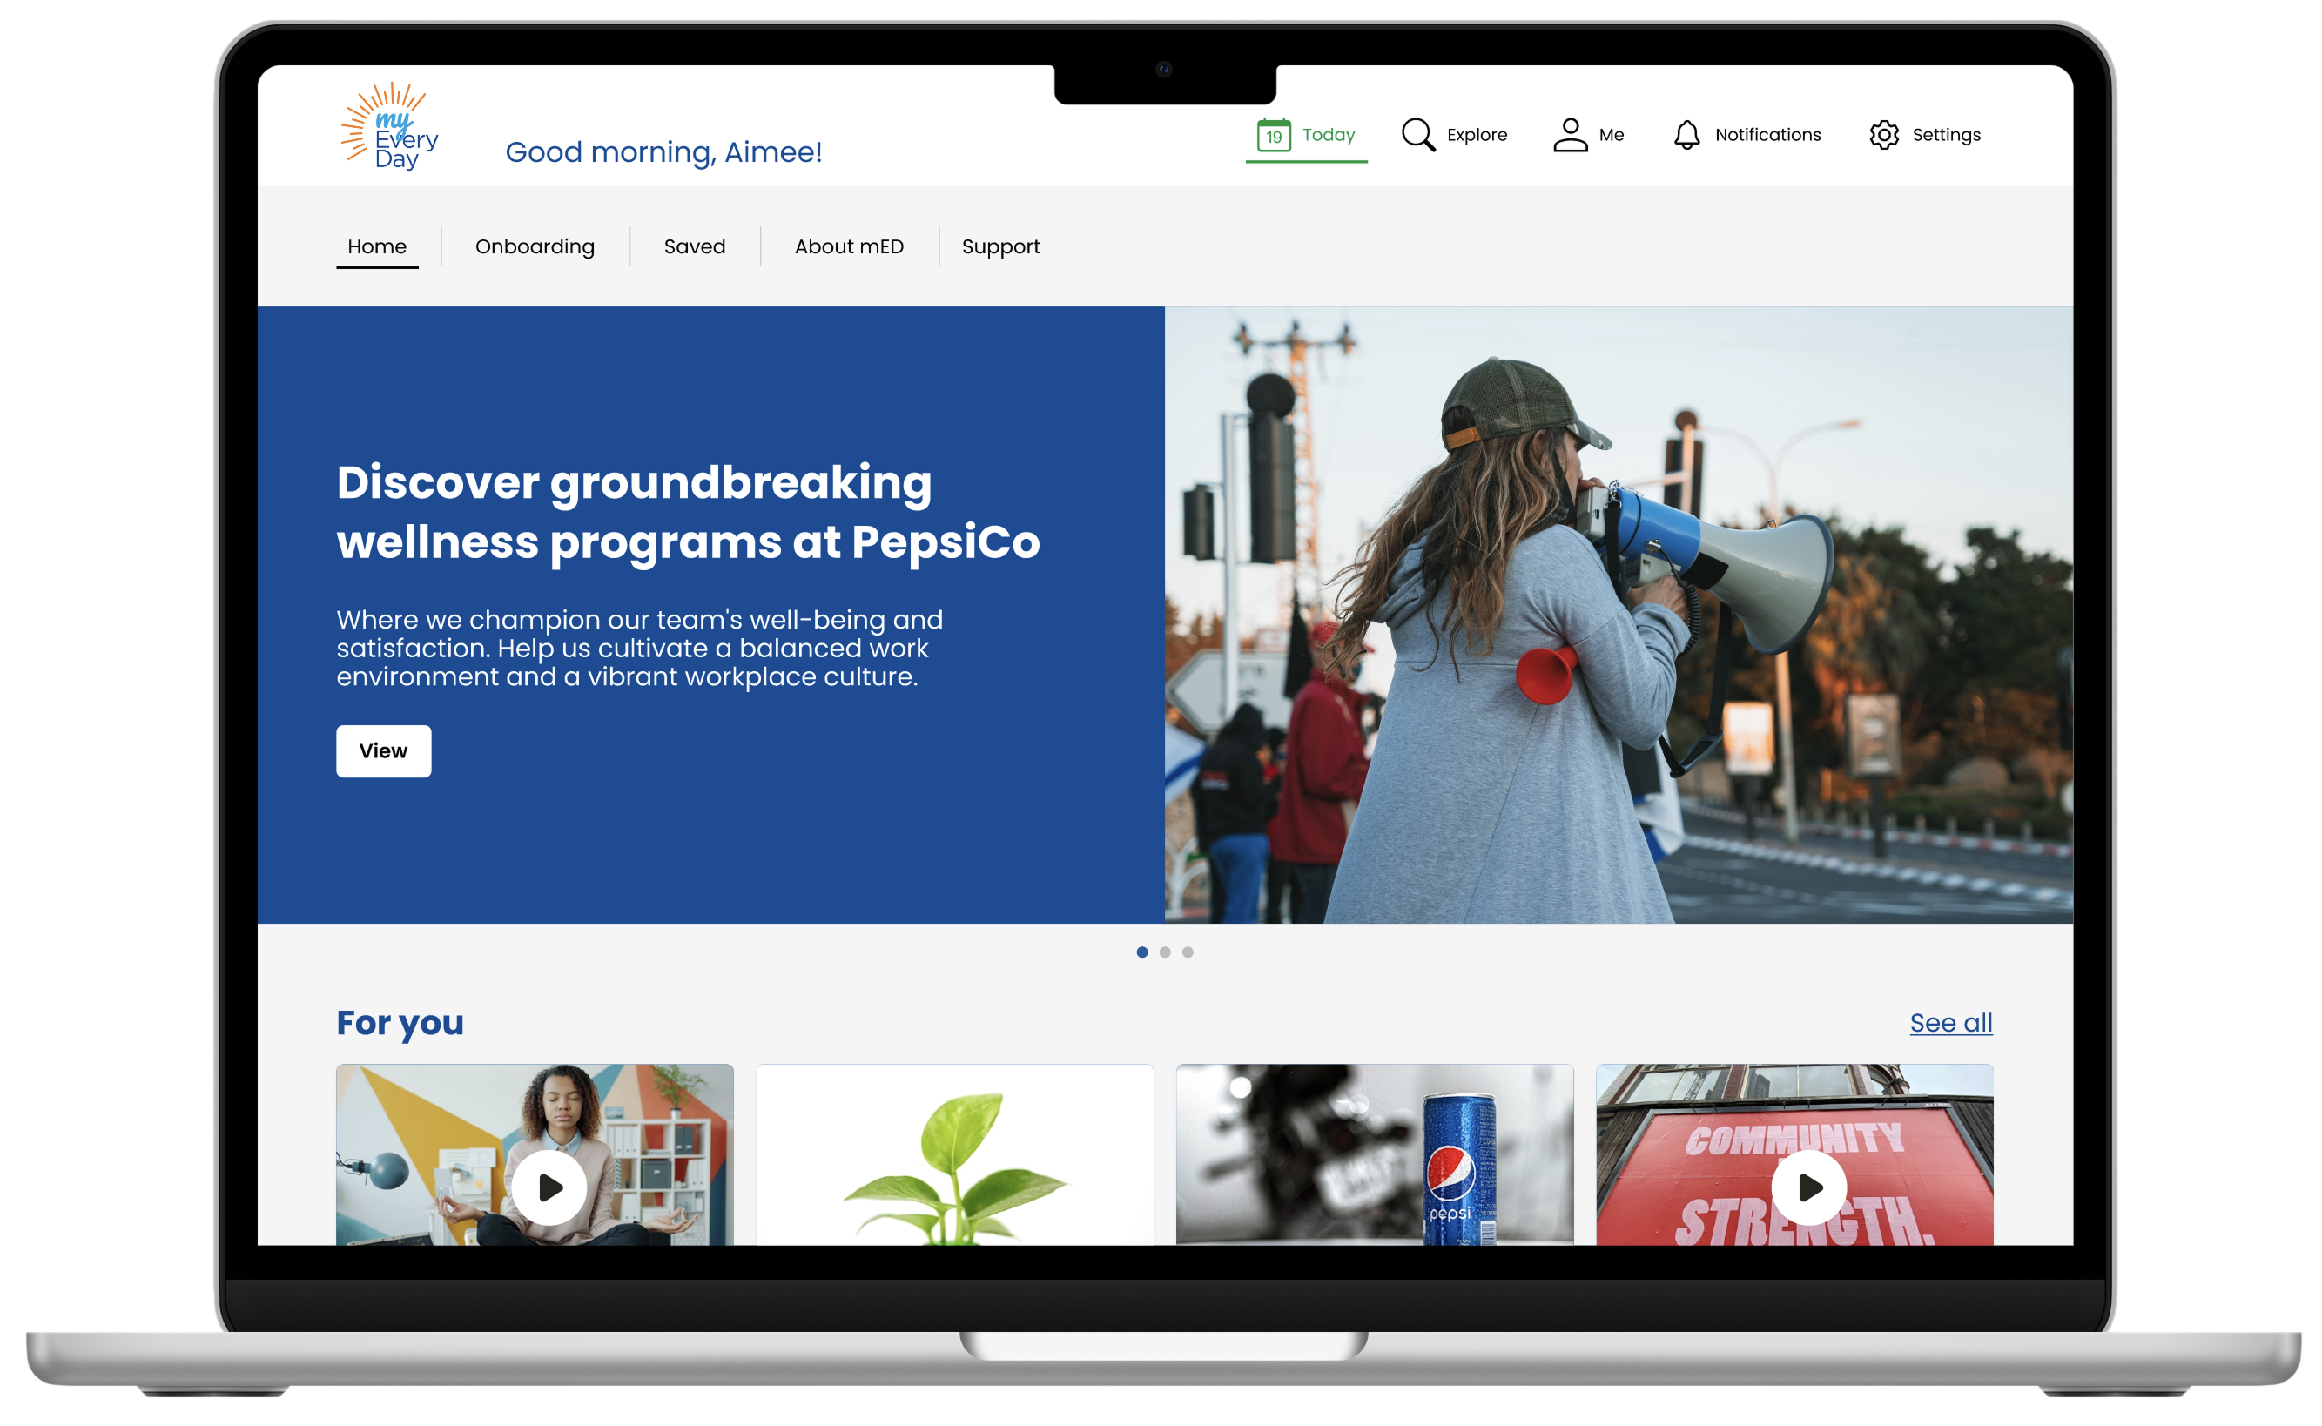
Task: Click the Discover groundbreaking wellness programs heading
Action: click(689, 512)
